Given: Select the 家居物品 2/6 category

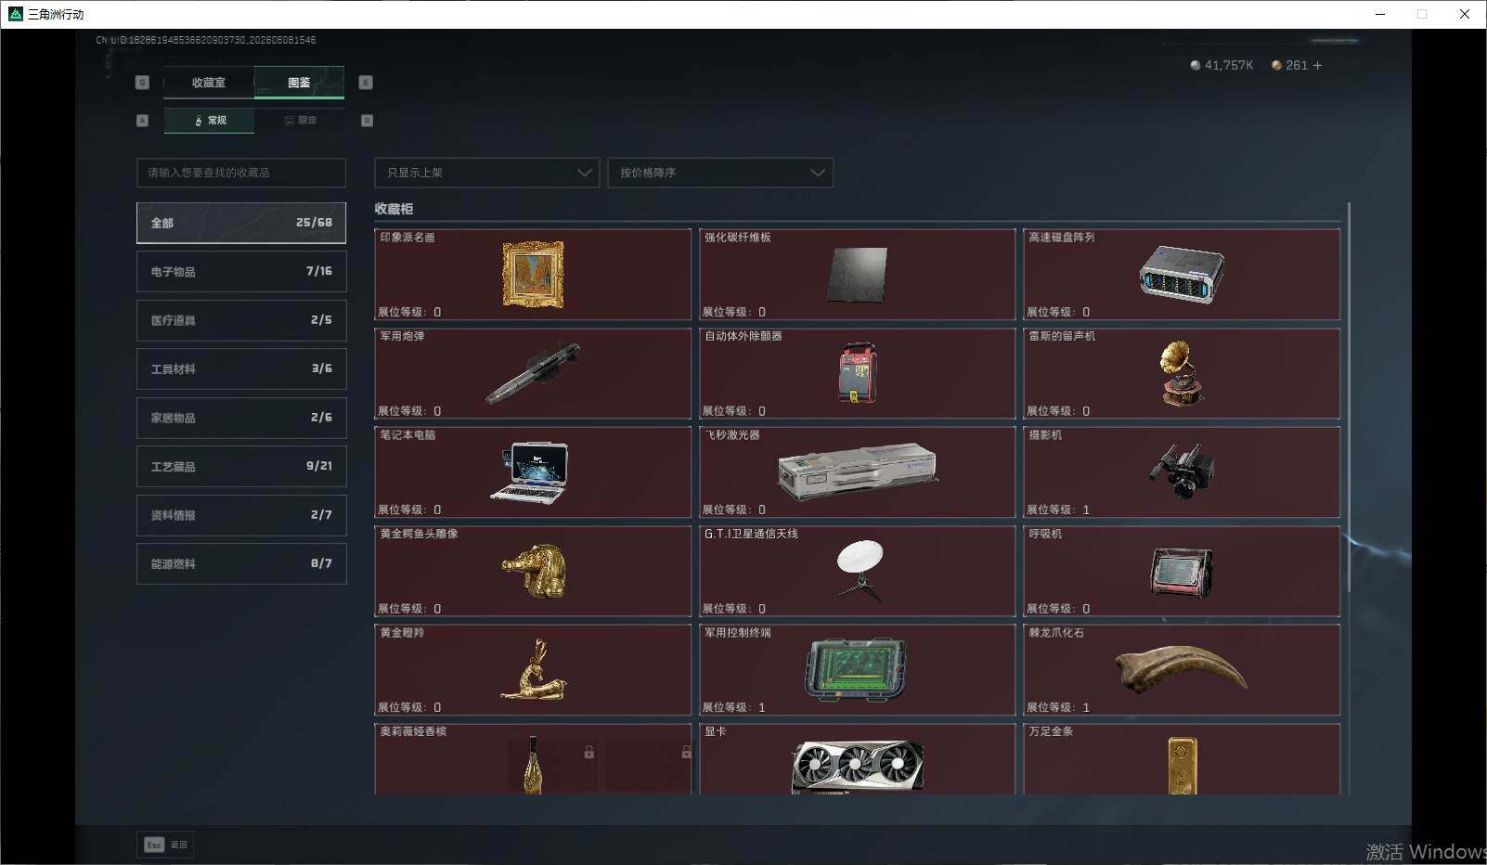Looking at the screenshot, I should pos(241,418).
